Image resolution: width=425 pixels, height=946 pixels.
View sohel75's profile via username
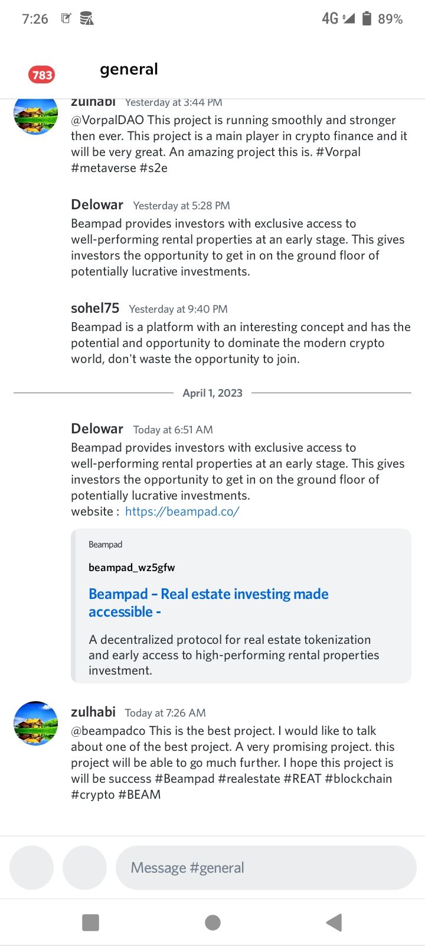(x=95, y=308)
